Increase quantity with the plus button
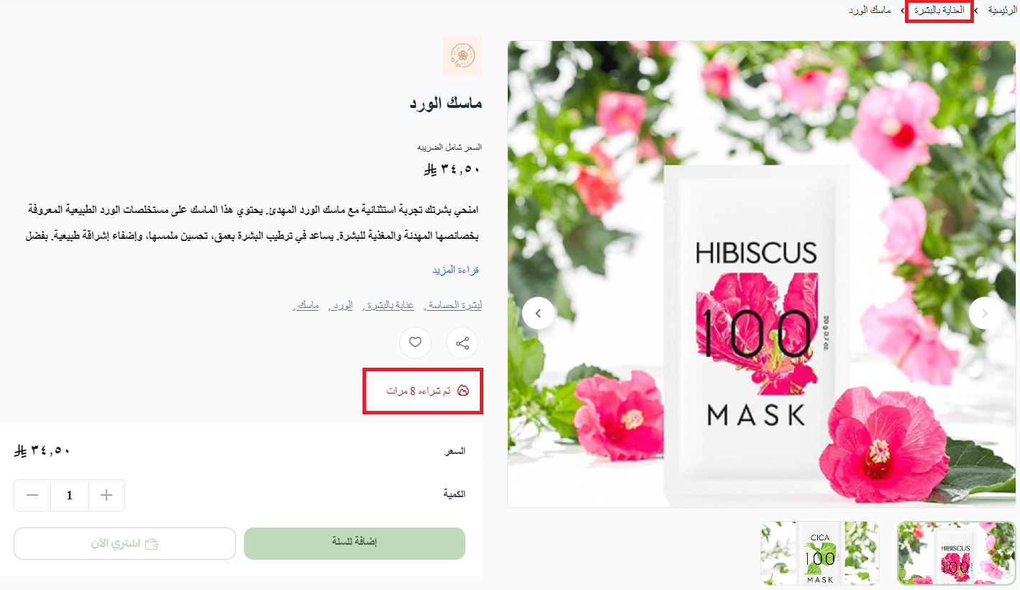Viewport: 1020px width, 590px height. pyautogui.click(x=106, y=495)
